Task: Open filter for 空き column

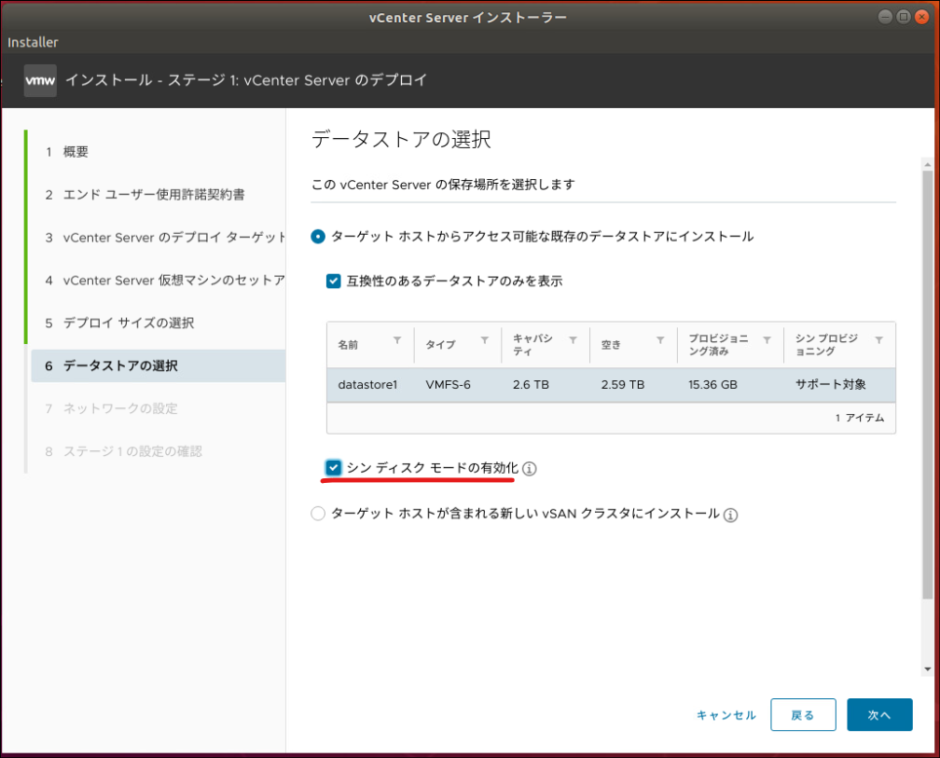Action: pyautogui.click(x=660, y=340)
